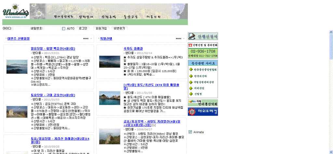Open the 등산교실 menu

click(131, 17)
